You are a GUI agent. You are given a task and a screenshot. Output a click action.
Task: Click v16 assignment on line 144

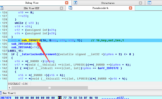pyautogui.click(x=42, y=75)
